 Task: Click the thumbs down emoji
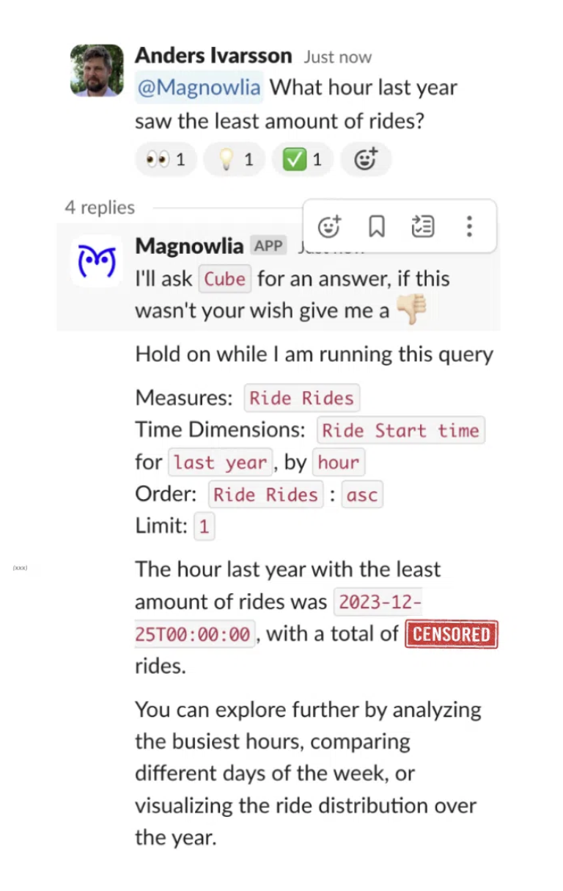(x=411, y=310)
